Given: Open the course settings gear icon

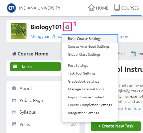Looking at the screenshot, I should click(67, 27).
